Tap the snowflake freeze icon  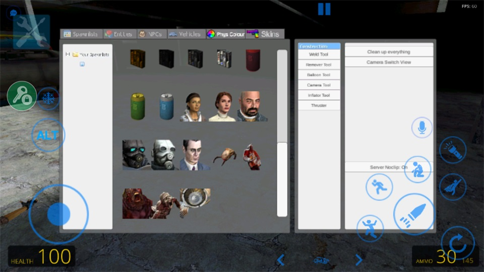pyautogui.click(x=48, y=99)
